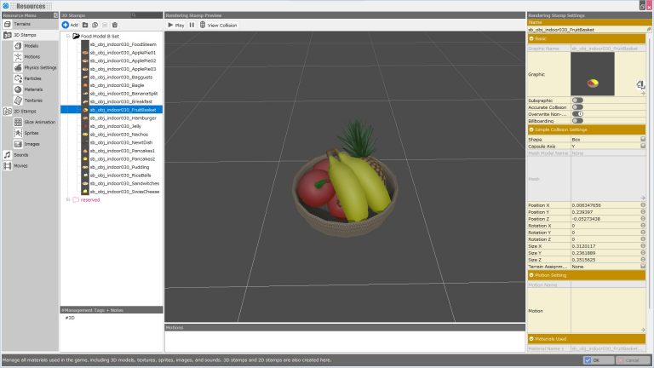
Task: Enable the Accurate Collision toggle
Action: coord(577,107)
